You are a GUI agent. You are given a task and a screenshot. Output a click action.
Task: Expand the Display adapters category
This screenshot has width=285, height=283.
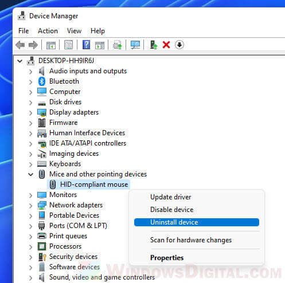coord(30,113)
